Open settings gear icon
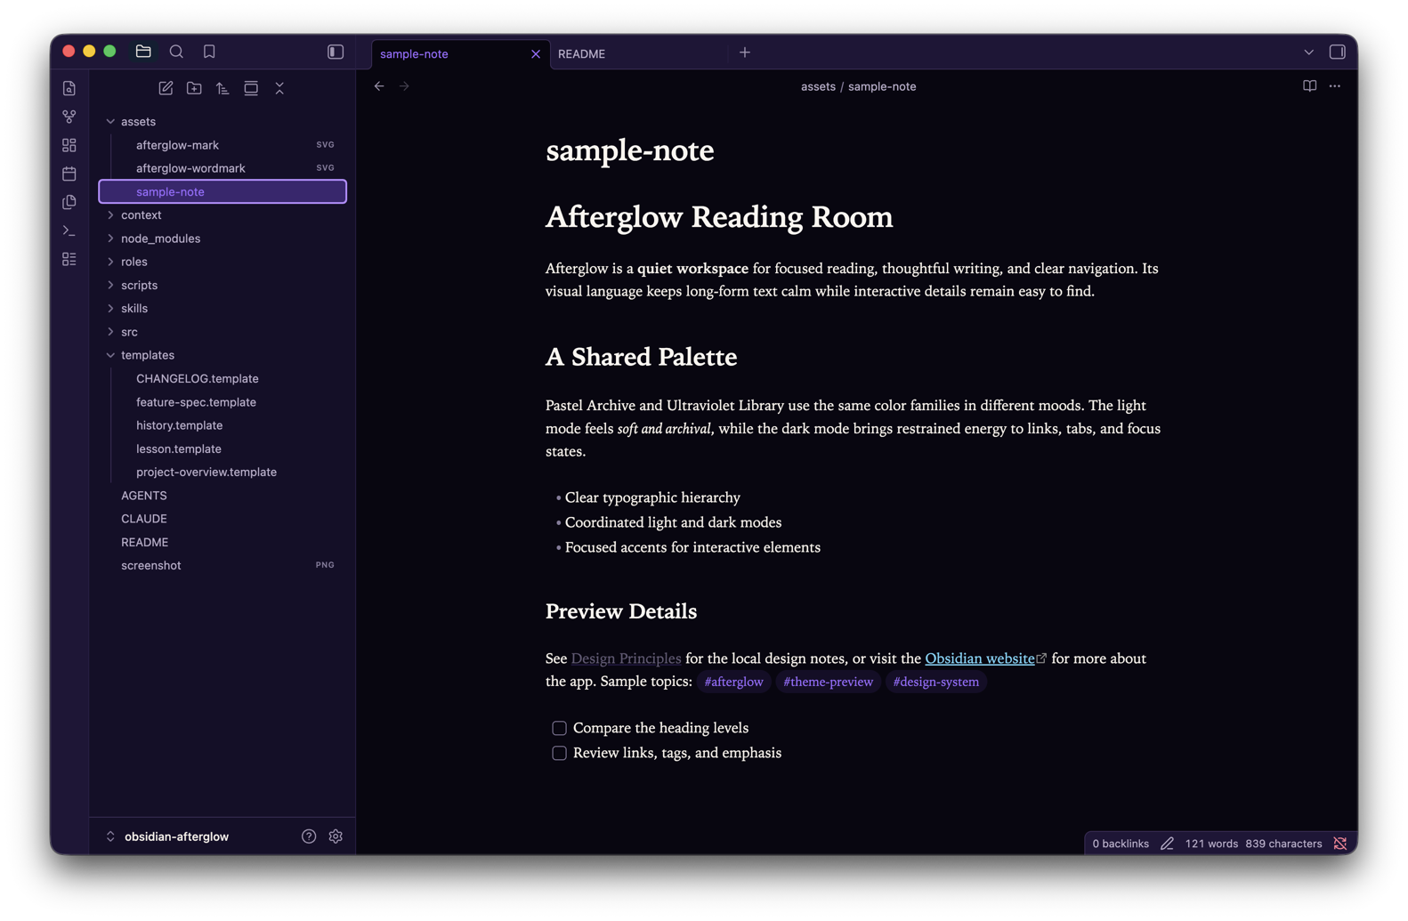Viewport: 1408px width, 921px height. tap(336, 836)
